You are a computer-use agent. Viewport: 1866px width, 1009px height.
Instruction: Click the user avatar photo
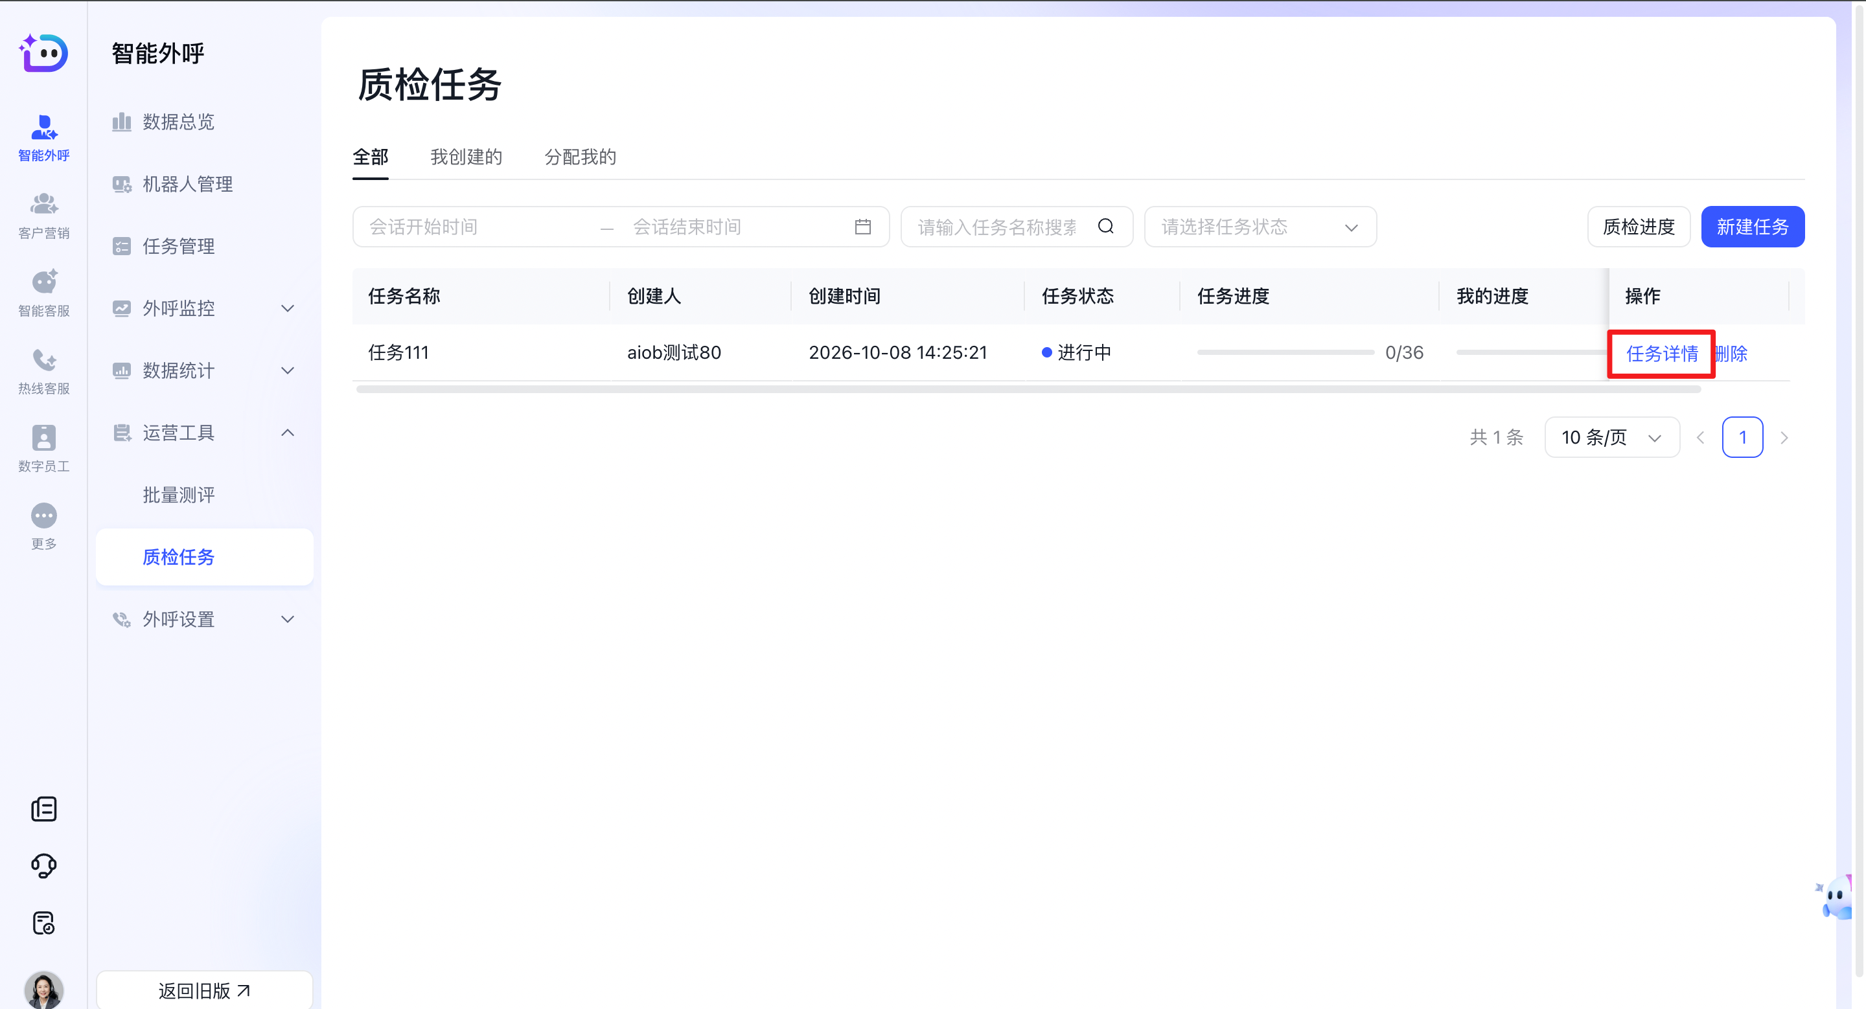pyautogui.click(x=43, y=990)
